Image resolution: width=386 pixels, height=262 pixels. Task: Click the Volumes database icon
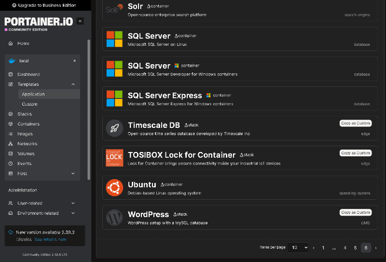tap(11, 153)
